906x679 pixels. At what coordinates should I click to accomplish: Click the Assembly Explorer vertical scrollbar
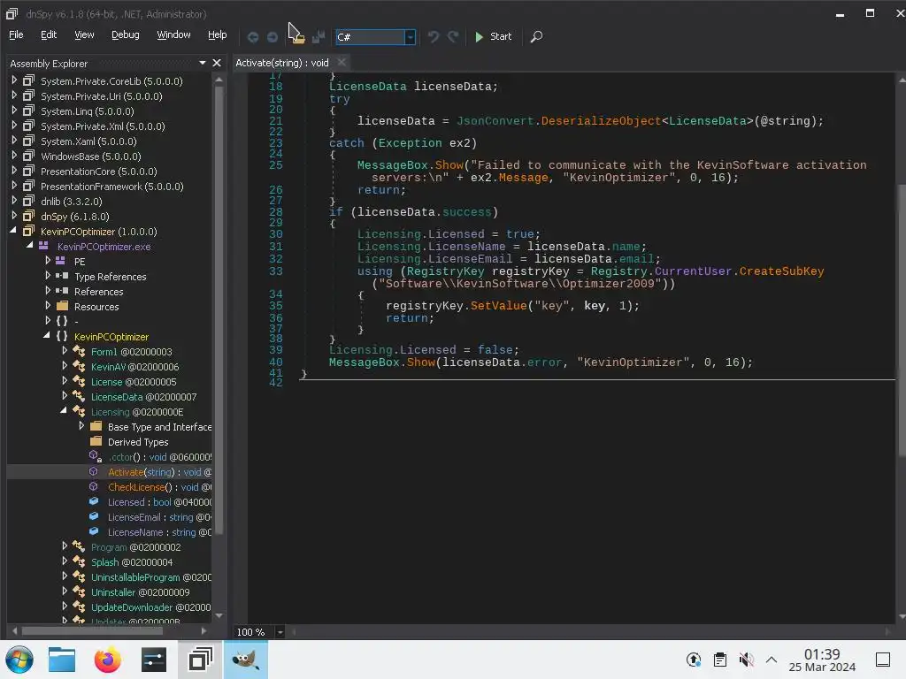pyautogui.click(x=219, y=312)
